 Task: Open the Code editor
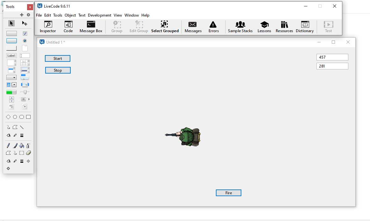[68, 27]
